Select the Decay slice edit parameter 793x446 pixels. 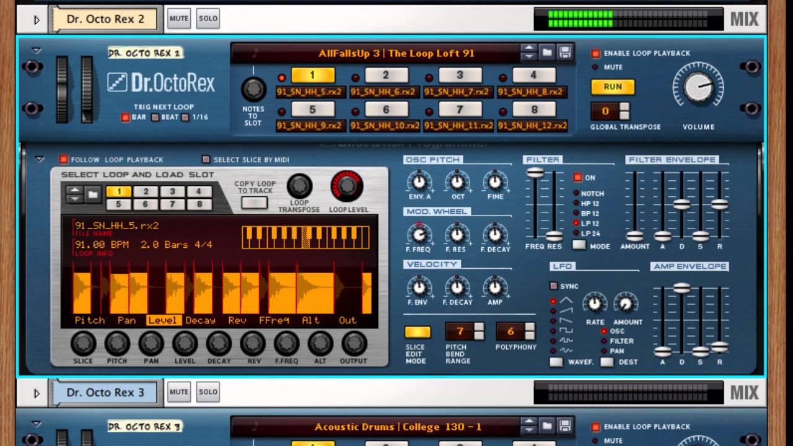pyautogui.click(x=200, y=320)
